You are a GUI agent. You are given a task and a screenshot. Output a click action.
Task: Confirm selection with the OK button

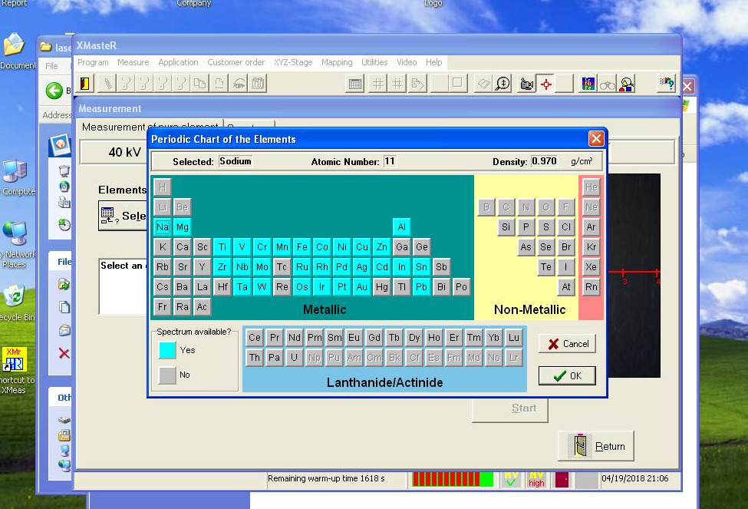pyautogui.click(x=567, y=376)
